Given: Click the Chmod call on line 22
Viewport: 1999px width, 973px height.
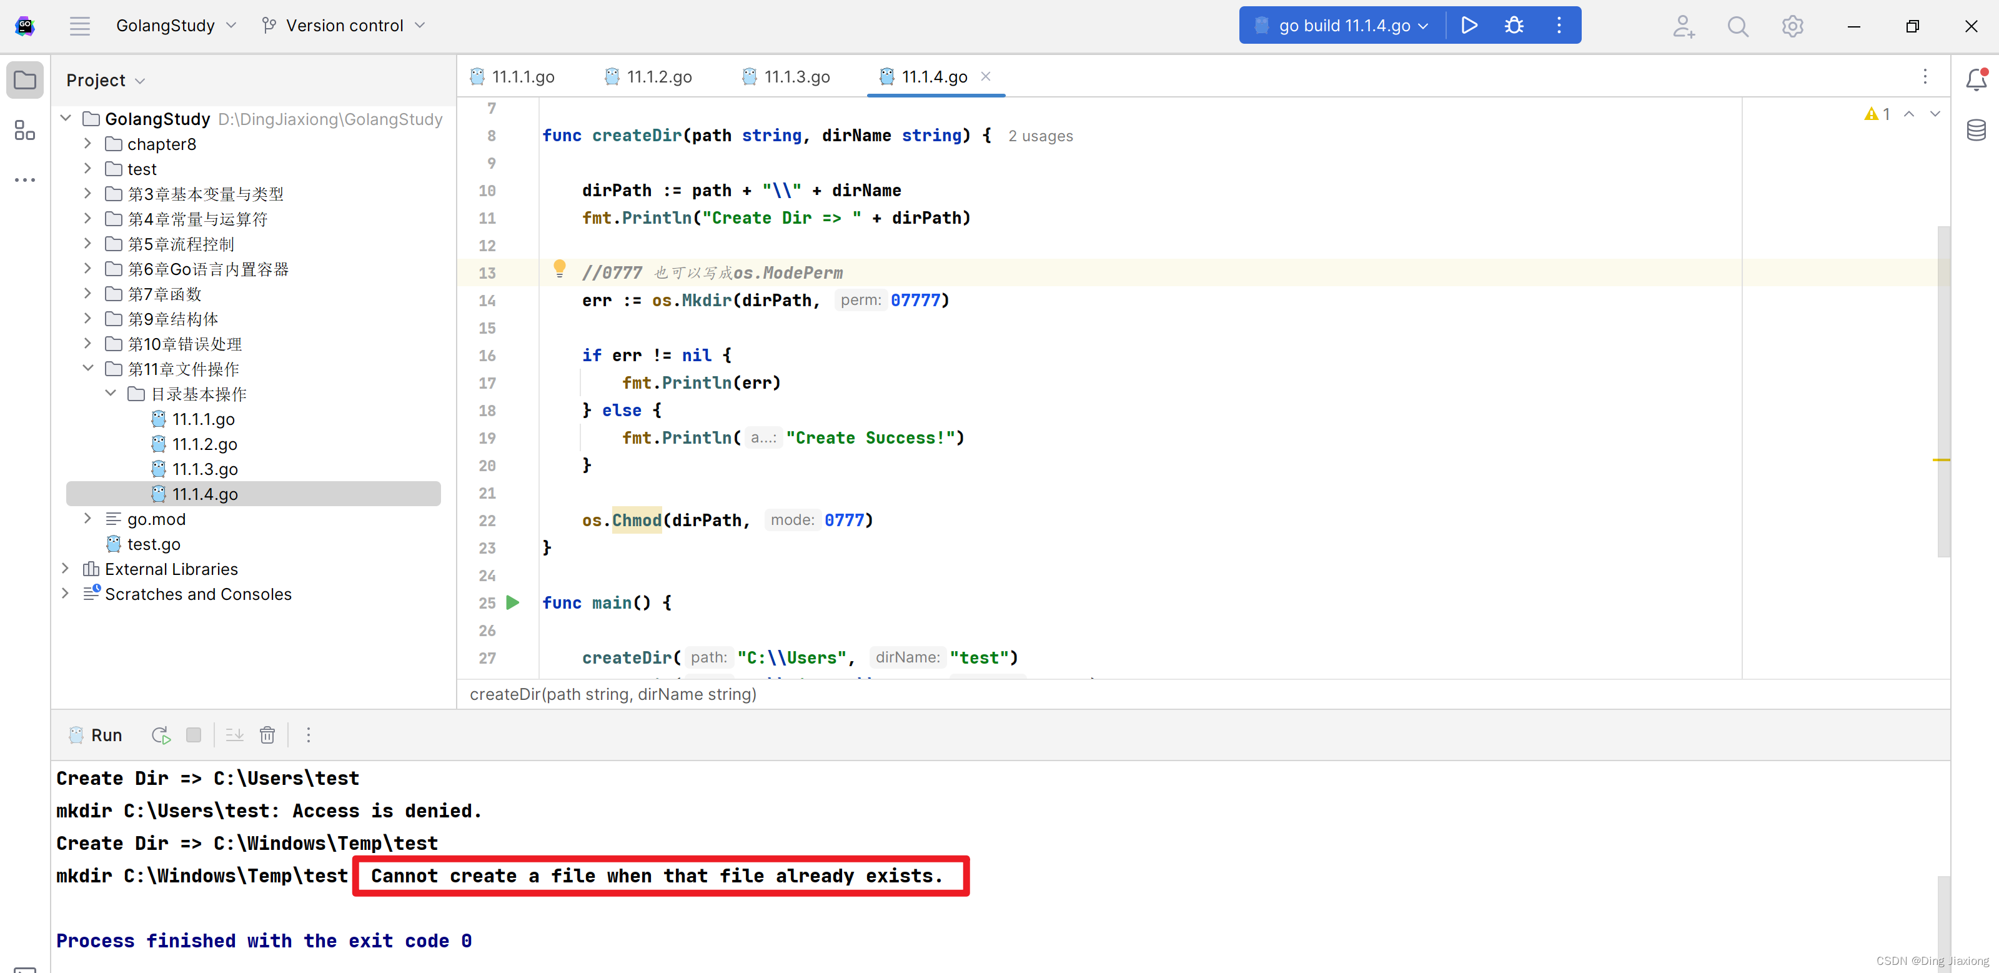Looking at the screenshot, I should pos(637,521).
